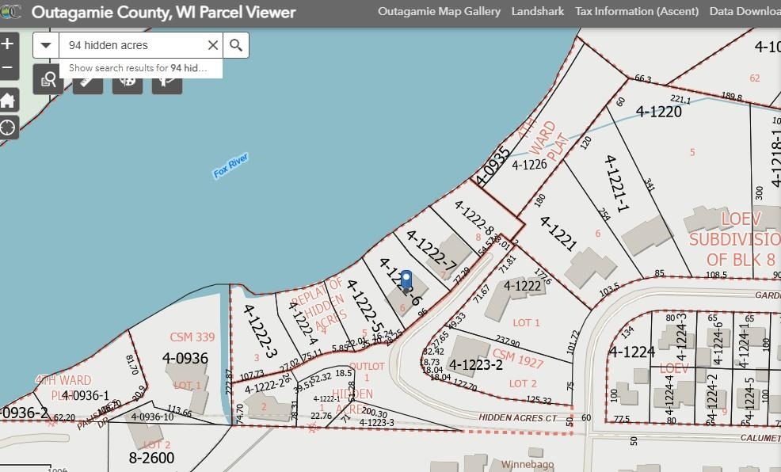781x472 pixels.
Task: Click the magnifier search button
Action: click(x=236, y=45)
